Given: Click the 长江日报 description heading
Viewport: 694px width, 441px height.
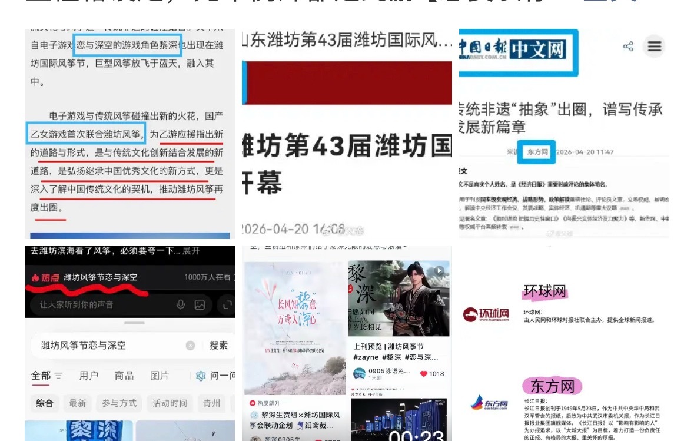Looking at the screenshot, I should tap(536, 401).
